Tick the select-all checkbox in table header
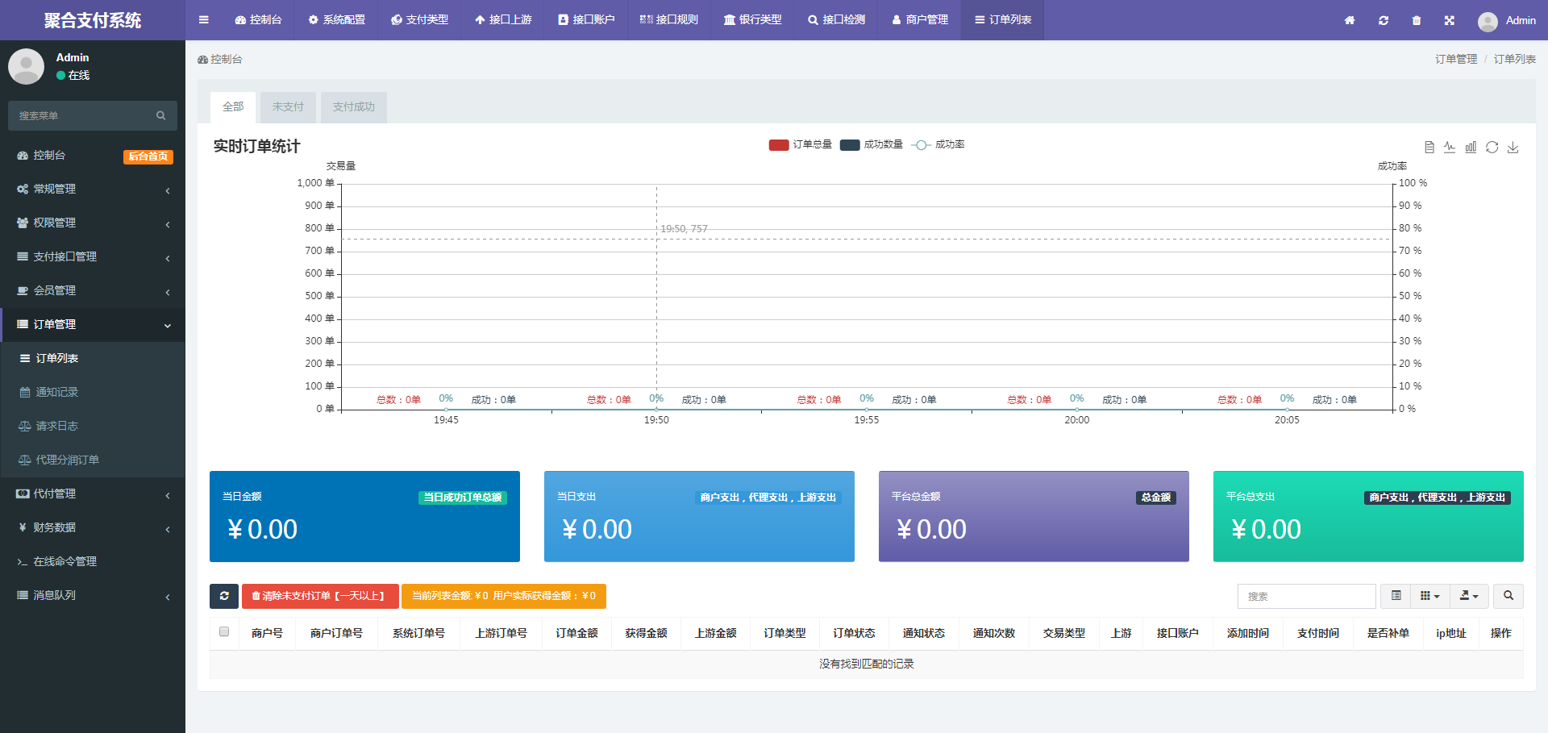 (x=224, y=632)
